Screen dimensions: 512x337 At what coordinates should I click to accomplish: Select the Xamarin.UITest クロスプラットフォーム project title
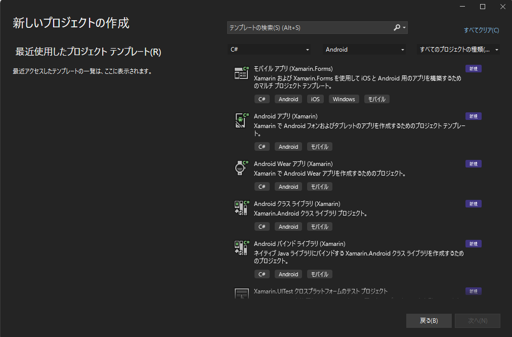coord(321,291)
